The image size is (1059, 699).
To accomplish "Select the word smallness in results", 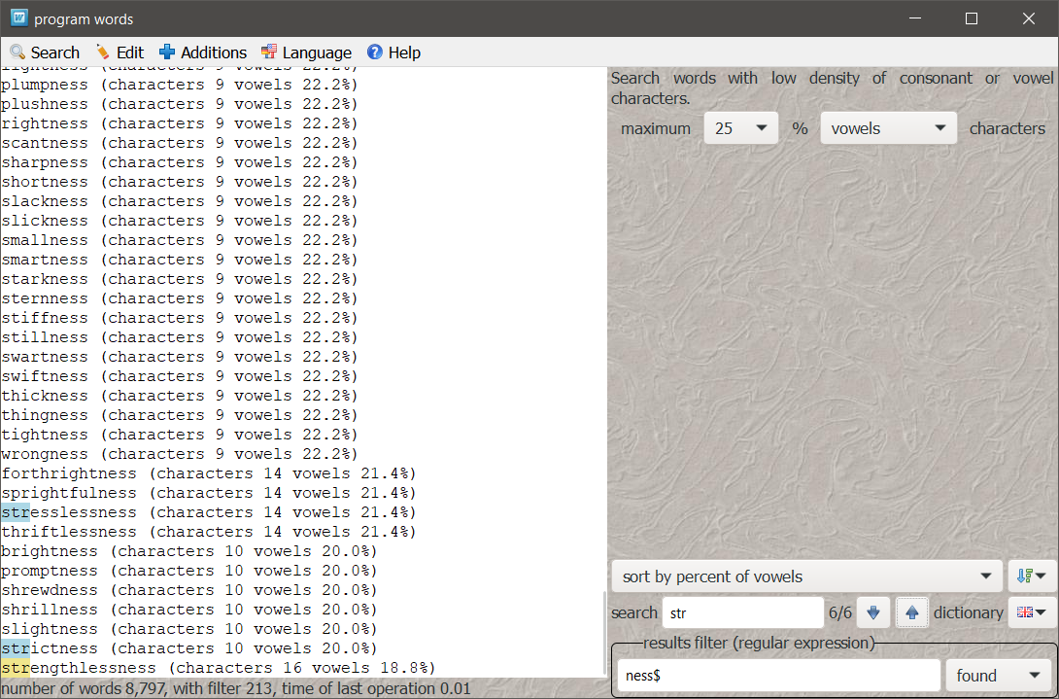I will (x=45, y=241).
